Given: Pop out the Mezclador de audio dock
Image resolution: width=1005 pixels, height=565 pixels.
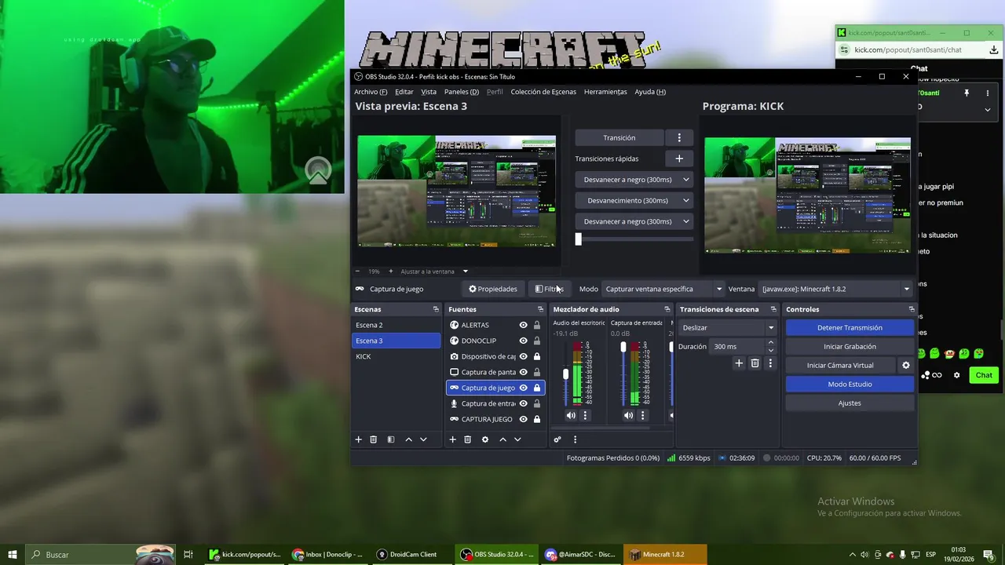Looking at the screenshot, I should tap(667, 309).
